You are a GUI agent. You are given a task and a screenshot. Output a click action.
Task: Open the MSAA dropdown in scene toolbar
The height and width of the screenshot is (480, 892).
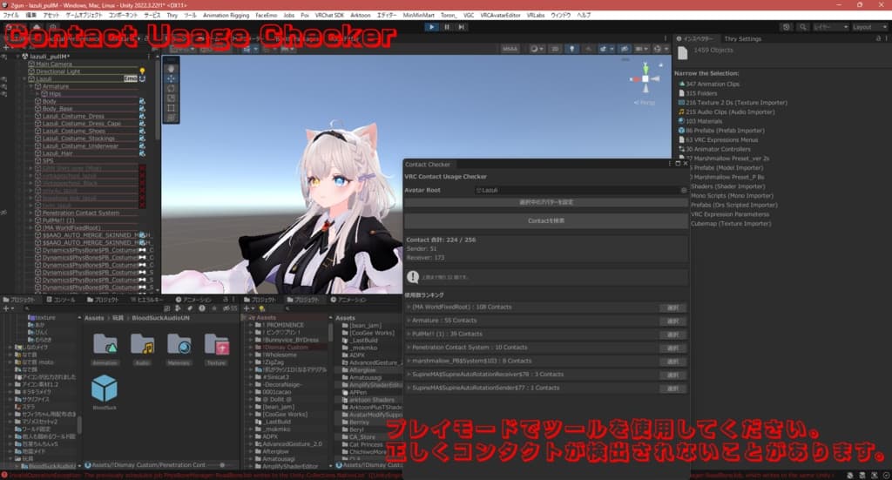click(510, 49)
